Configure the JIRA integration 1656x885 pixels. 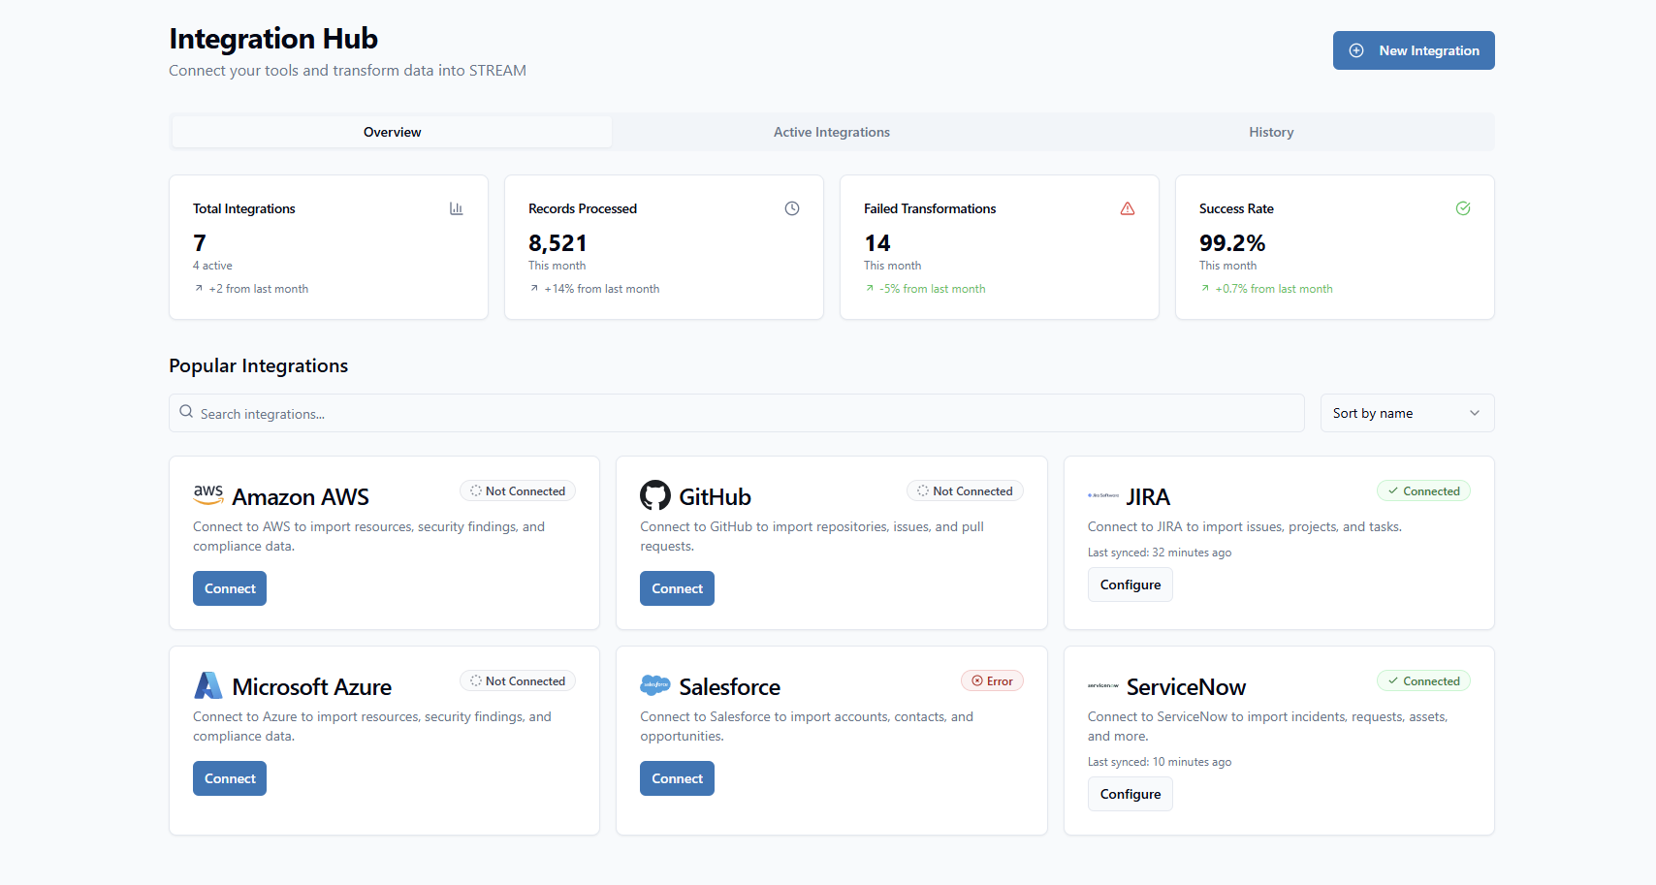(x=1131, y=585)
